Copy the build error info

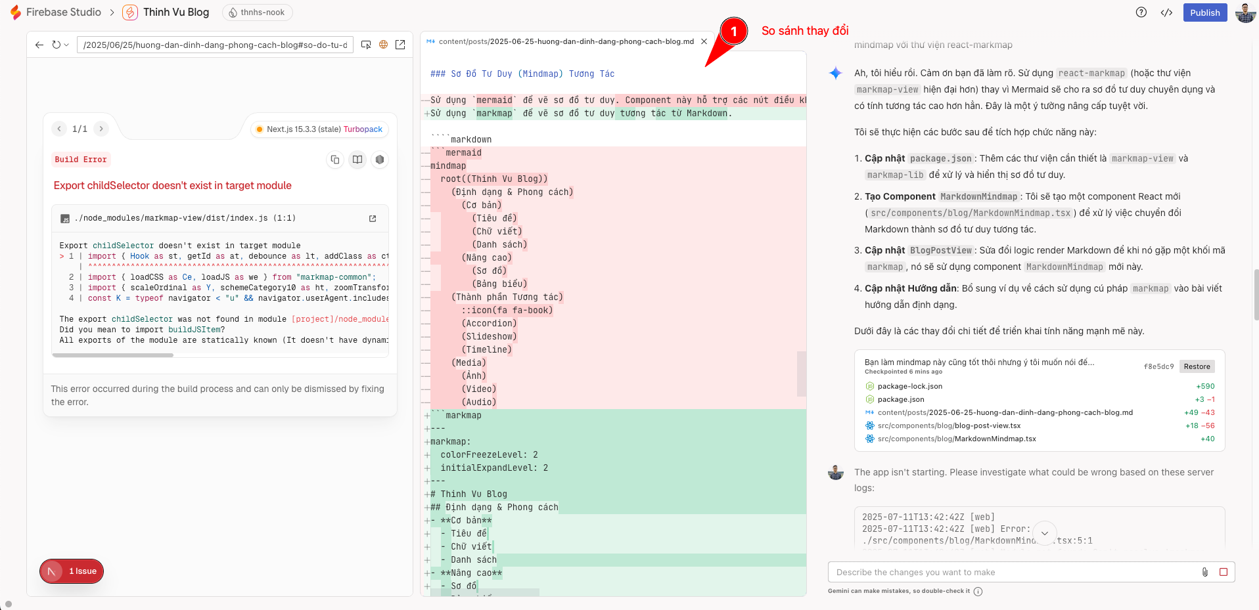point(335,160)
